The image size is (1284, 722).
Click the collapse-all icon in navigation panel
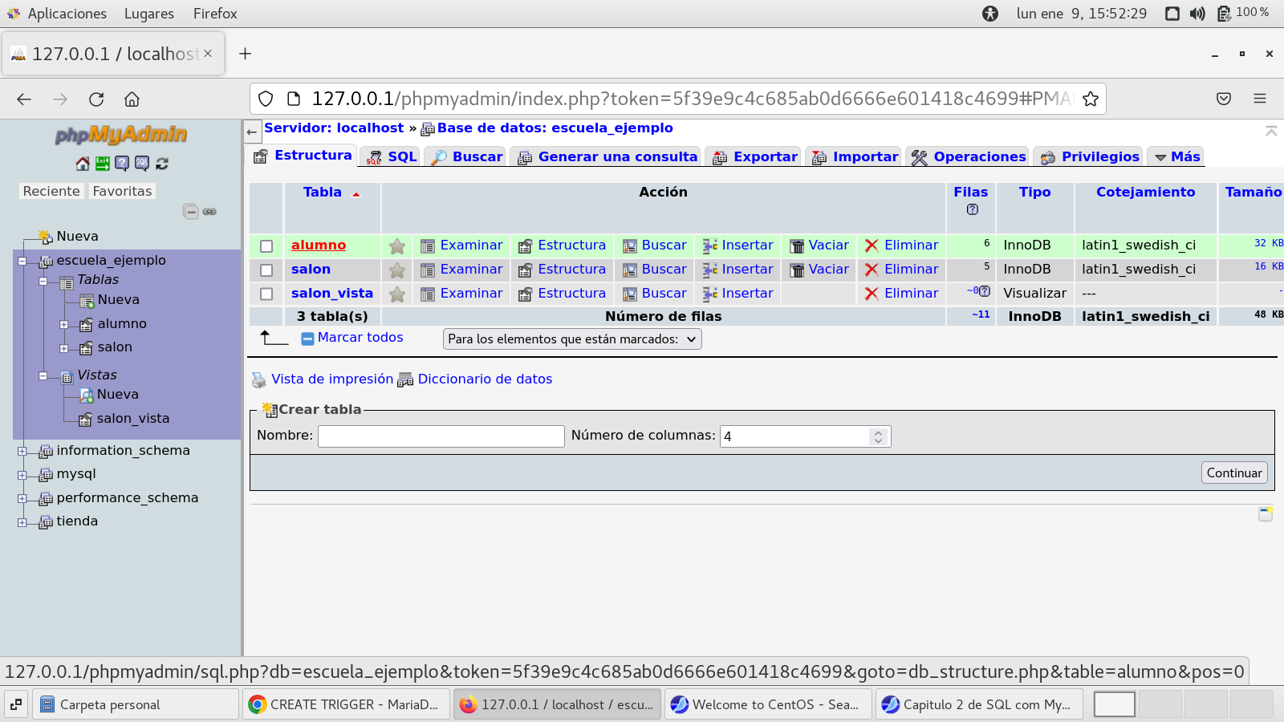click(x=190, y=212)
